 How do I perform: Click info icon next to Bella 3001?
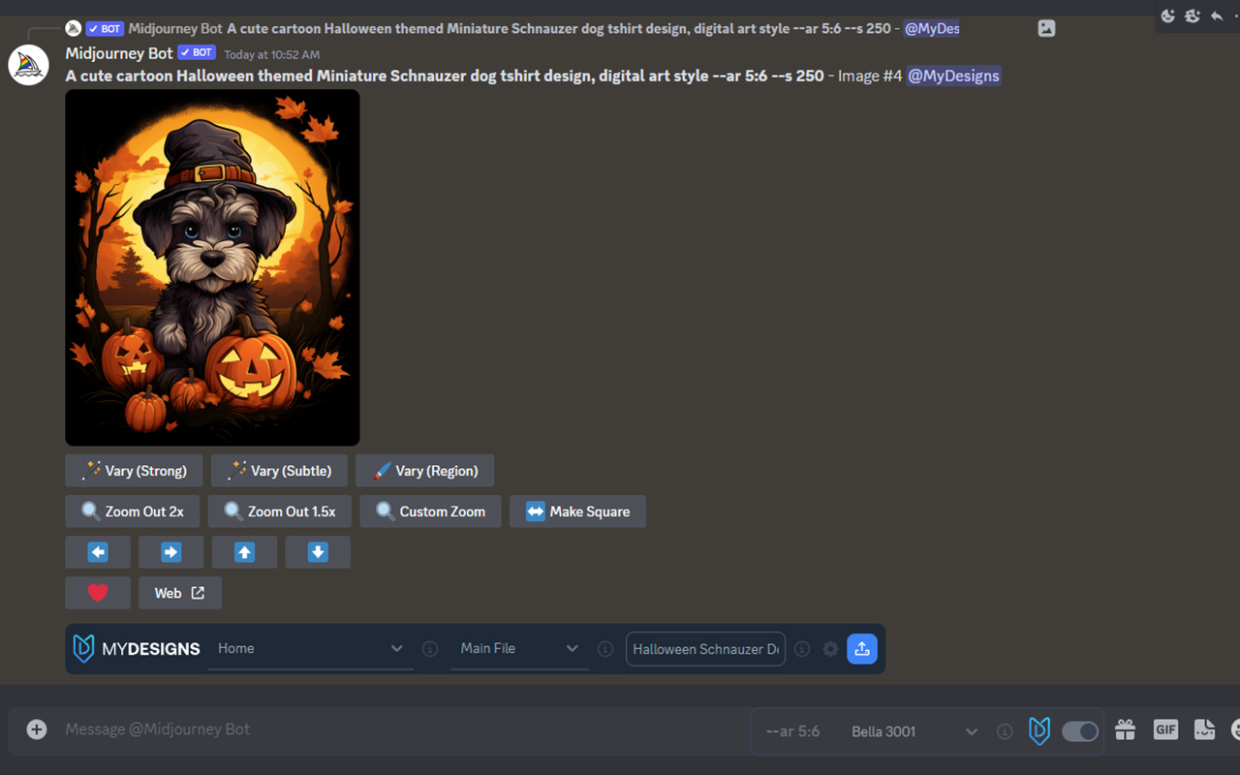pos(1005,731)
